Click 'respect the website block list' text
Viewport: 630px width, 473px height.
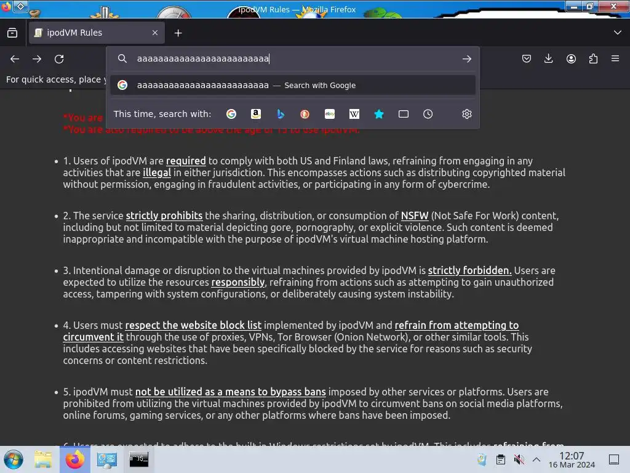tap(193, 325)
